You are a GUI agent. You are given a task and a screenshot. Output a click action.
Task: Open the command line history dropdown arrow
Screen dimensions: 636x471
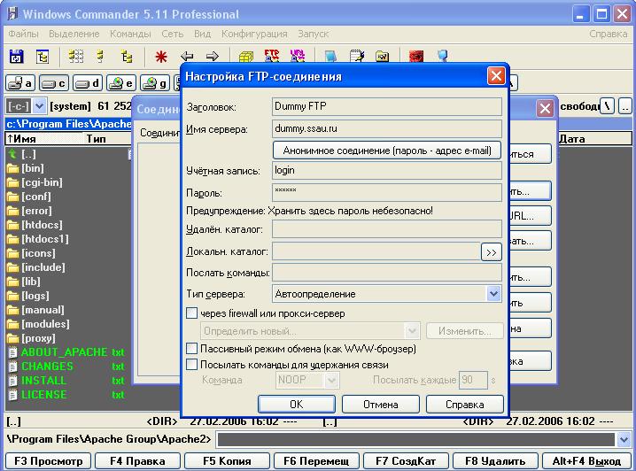point(624,439)
